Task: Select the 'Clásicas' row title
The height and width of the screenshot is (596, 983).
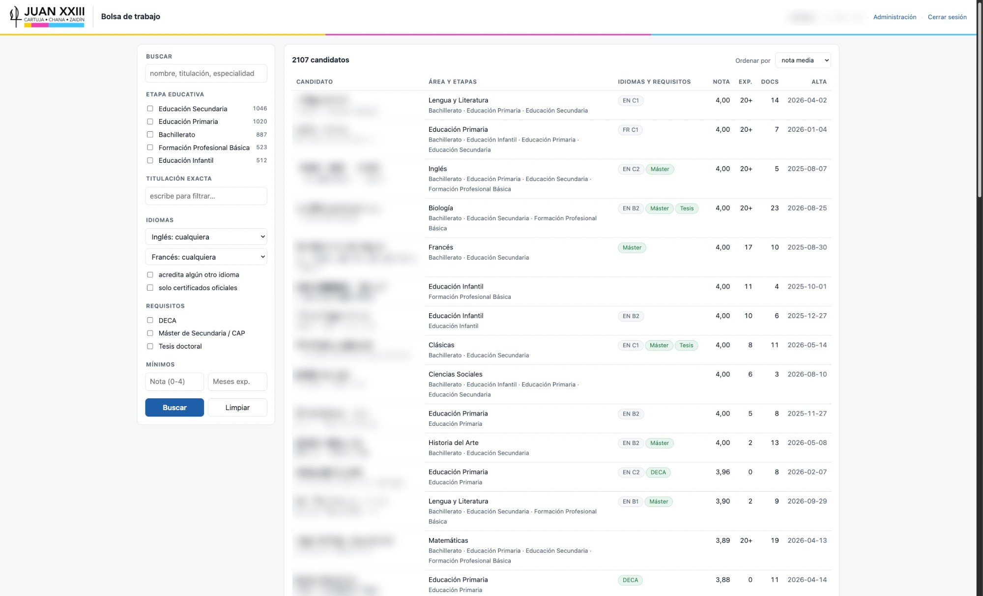Action: coord(441,345)
